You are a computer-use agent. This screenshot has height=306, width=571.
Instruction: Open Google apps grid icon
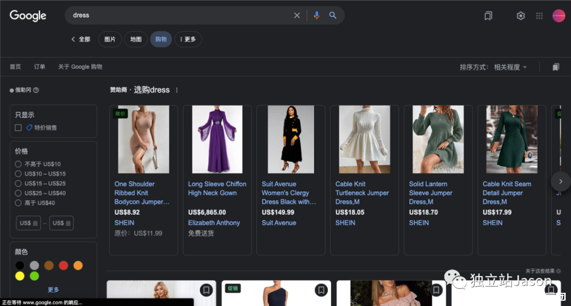(x=539, y=15)
